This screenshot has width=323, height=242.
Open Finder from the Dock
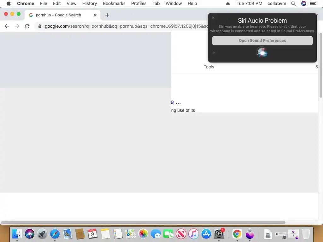[17, 234]
